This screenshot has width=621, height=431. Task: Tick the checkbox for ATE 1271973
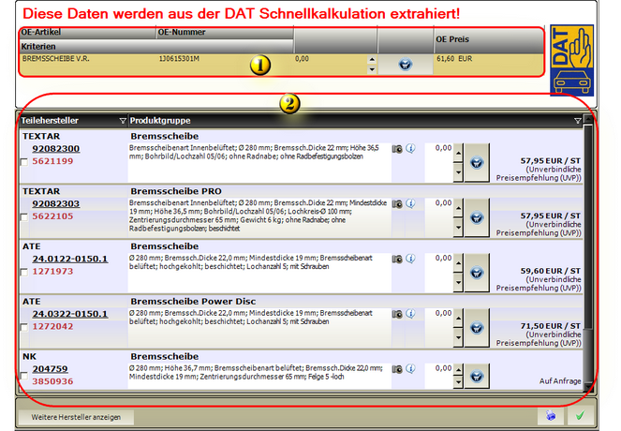pos(24,272)
